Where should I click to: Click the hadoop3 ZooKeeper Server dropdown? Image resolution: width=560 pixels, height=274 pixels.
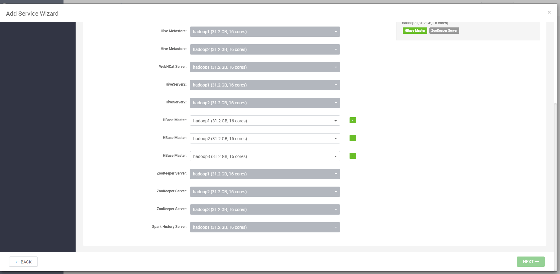[265, 209]
